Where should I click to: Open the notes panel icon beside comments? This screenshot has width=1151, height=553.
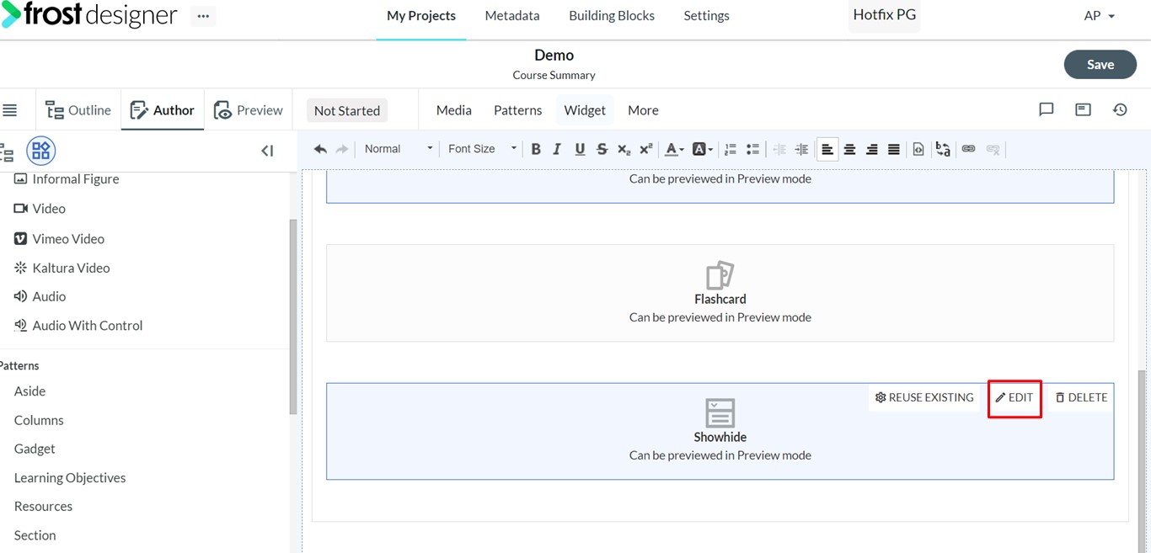point(1084,109)
